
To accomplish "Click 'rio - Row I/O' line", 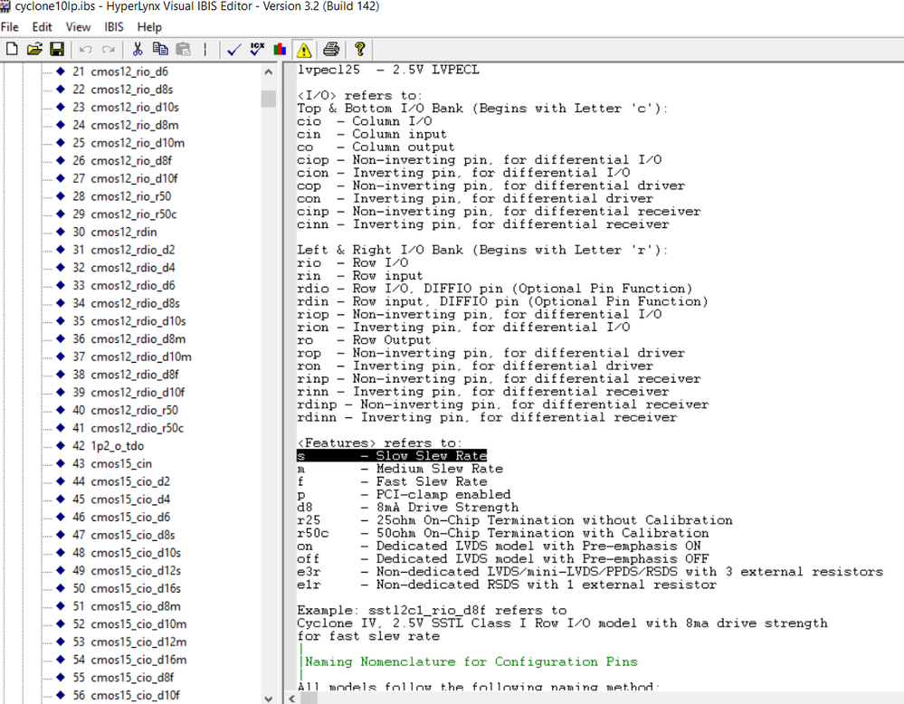I will click(352, 263).
